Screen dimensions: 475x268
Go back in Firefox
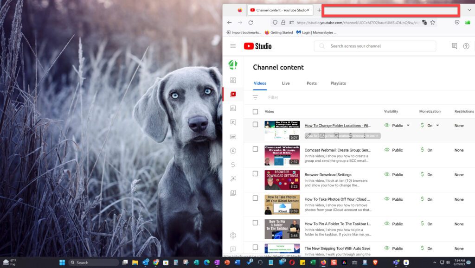[x=229, y=22]
